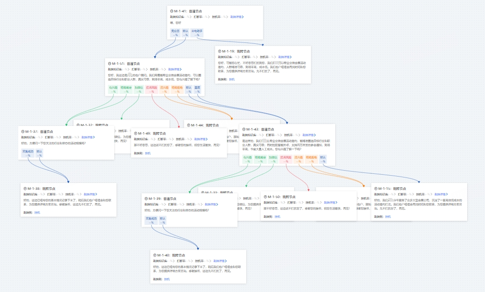Select the 明确拒绝 tag in M-1-51
The height and width of the screenshot is (292, 485).
coord(177,89)
